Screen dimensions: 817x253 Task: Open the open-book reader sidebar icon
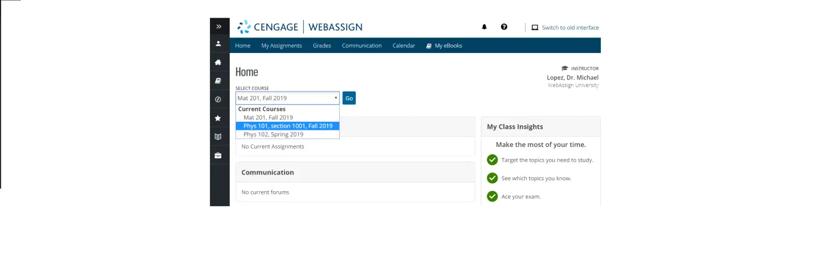(x=218, y=137)
